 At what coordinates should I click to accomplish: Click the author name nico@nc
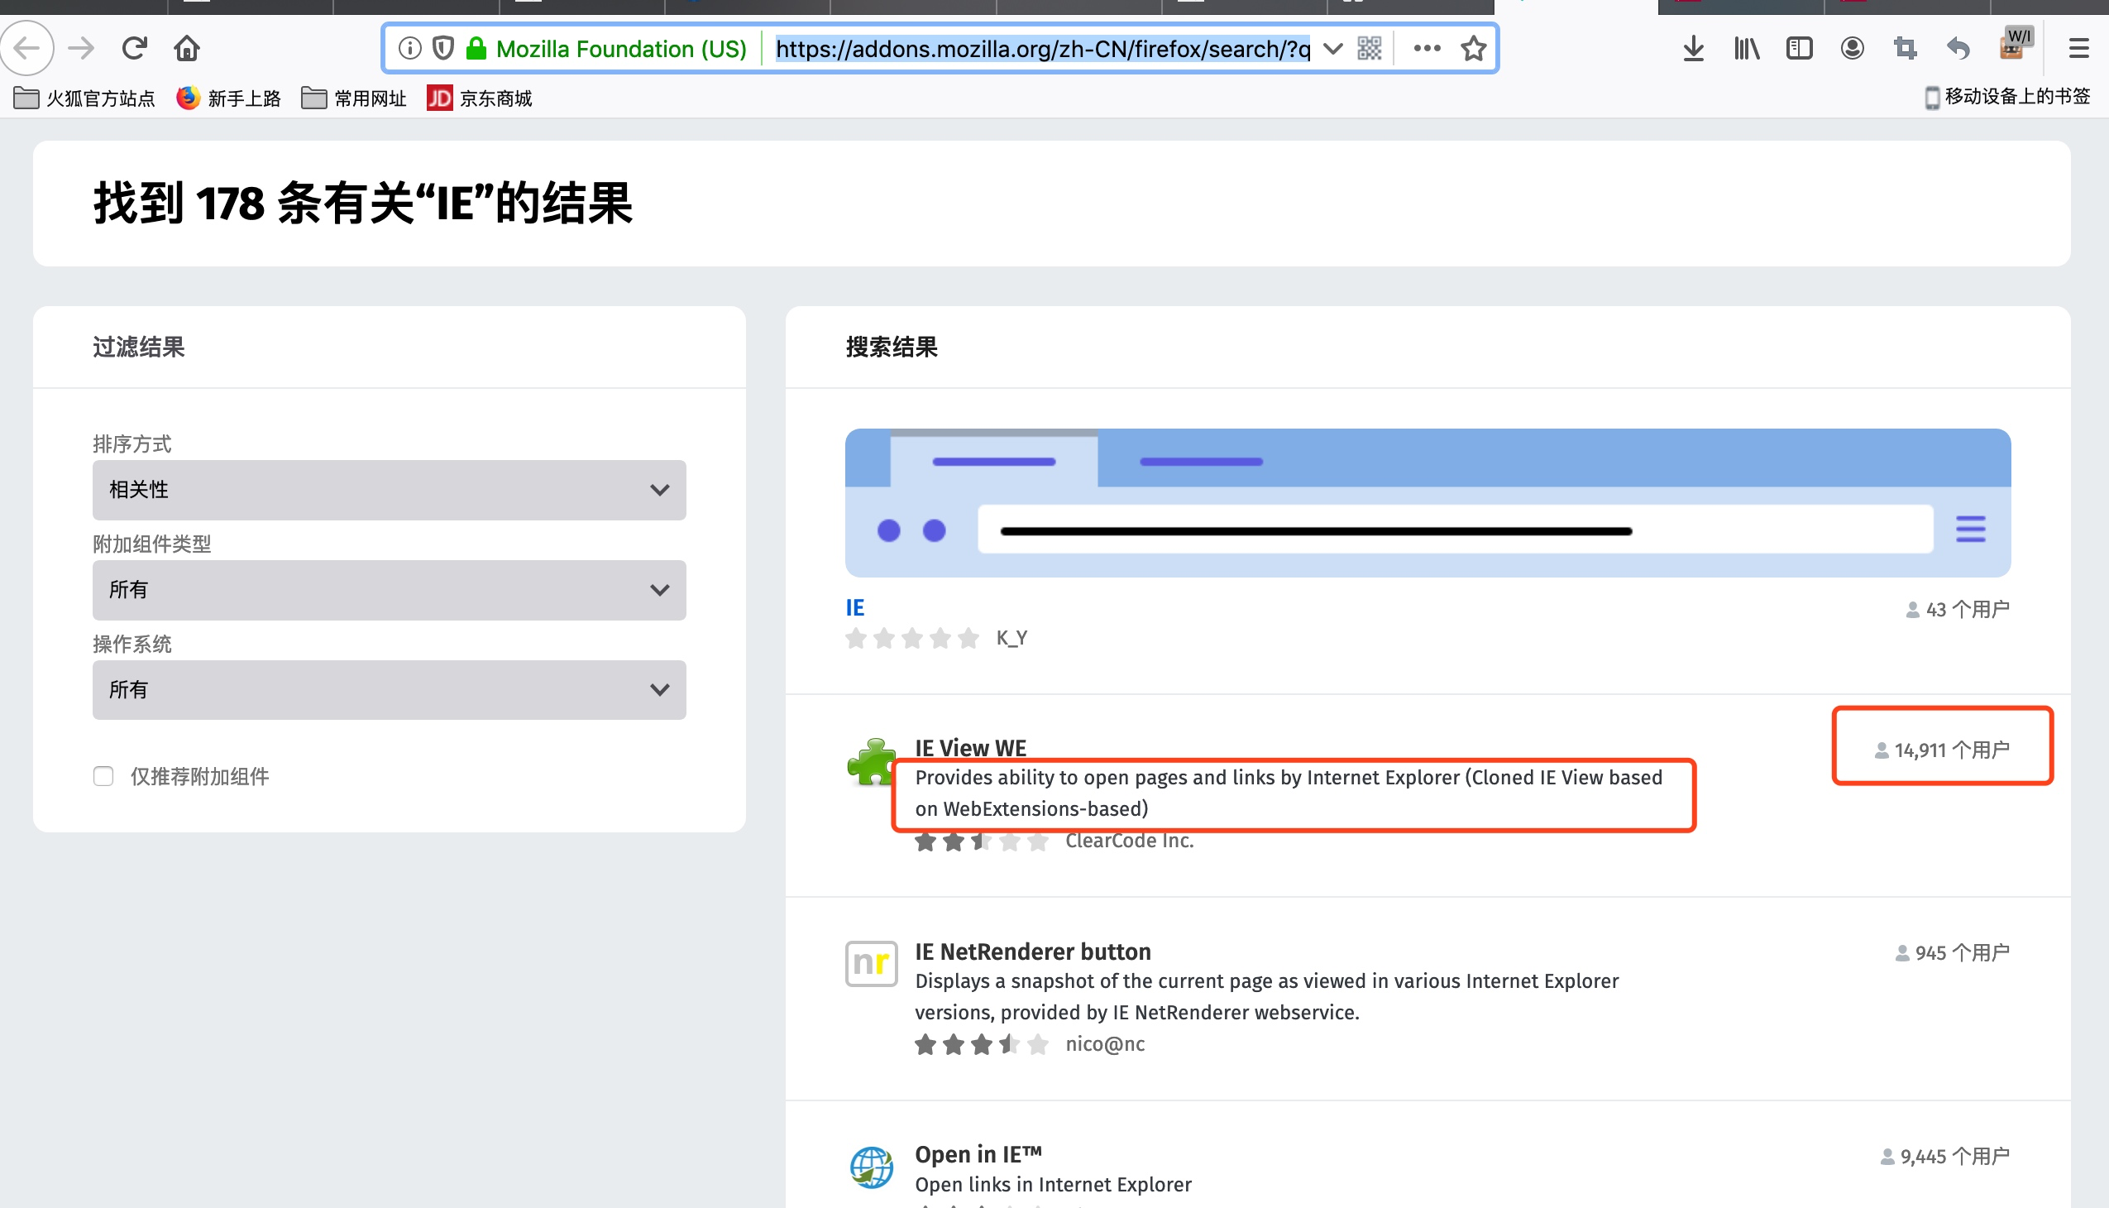(1105, 1043)
